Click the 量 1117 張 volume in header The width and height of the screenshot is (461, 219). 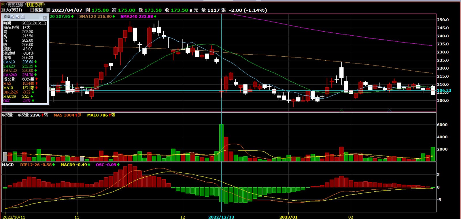214,10
